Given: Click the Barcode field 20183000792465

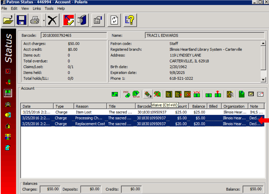Looking at the screenshot, I should pyautogui.click(x=74, y=35).
